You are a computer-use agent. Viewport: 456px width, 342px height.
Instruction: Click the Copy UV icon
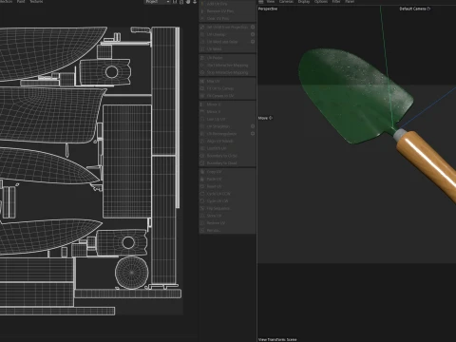point(202,172)
